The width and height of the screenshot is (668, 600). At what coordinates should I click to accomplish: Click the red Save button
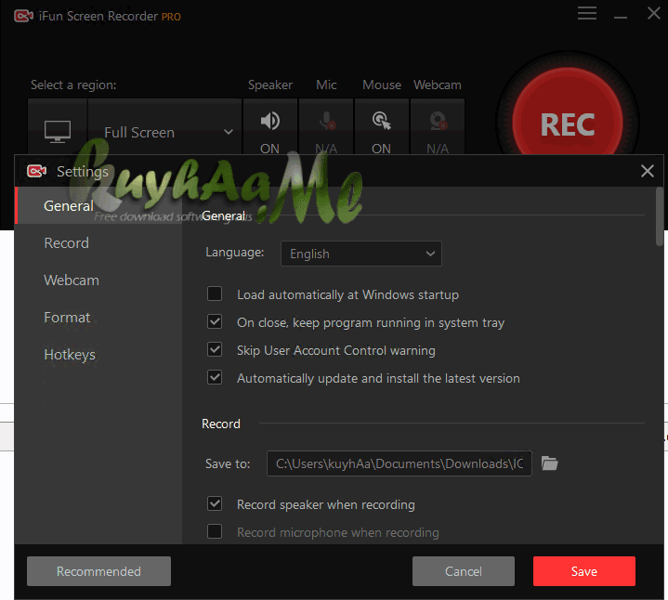[x=584, y=571]
